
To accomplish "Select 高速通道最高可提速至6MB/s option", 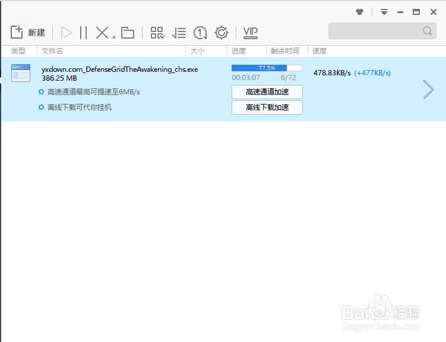I will [x=89, y=92].
